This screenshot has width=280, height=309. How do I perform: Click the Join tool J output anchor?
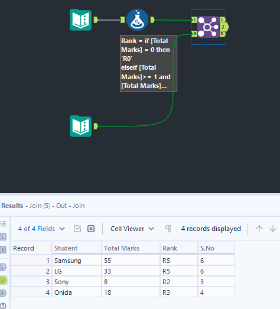224,27
